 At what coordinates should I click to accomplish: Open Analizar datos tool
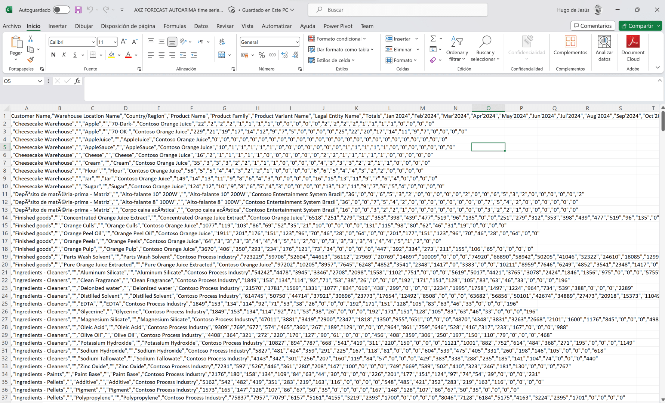(x=604, y=48)
